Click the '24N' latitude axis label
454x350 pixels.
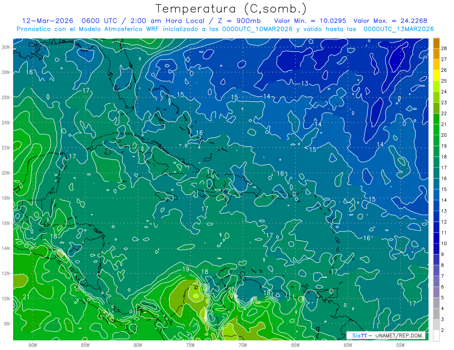[5, 122]
